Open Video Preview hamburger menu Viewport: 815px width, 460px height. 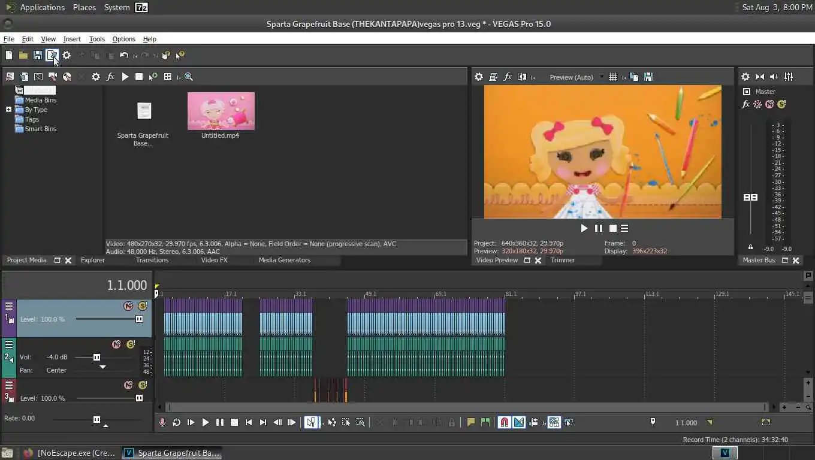[624, 228]
